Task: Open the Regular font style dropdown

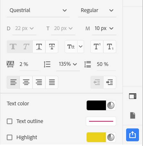Action: [97, 10]
